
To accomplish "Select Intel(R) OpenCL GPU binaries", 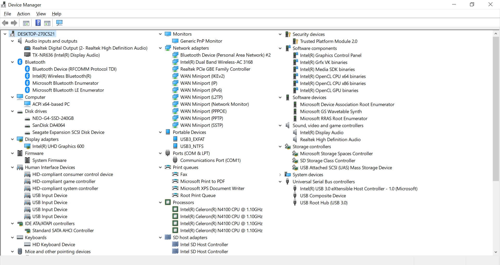I will pyautogui.click(x=329, y=90).
